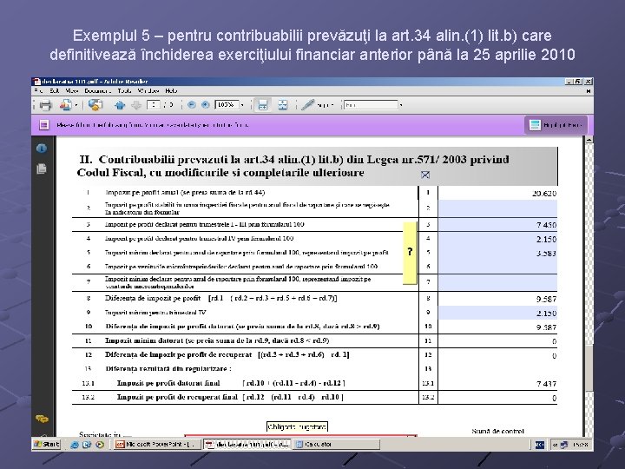
Task: Open the blue info panel icon in sidebar
Action: coord(42,149)
